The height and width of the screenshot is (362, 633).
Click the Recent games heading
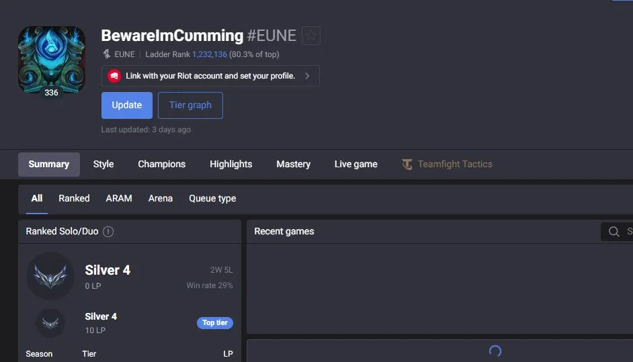coord(284,231)
